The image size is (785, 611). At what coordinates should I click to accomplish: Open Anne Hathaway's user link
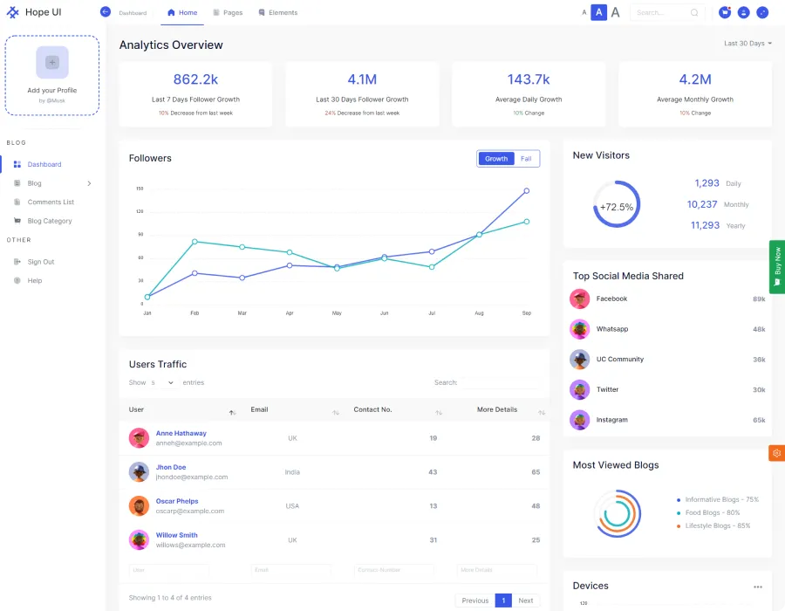pyautogui.click(x=181, y=433)
